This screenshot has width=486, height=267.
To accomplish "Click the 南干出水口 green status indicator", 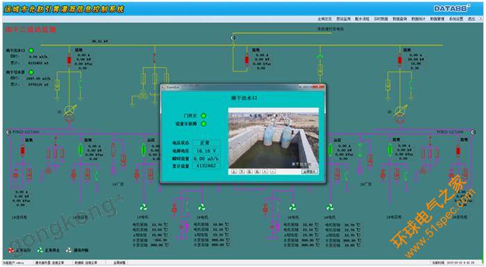I will click(31, 50).
